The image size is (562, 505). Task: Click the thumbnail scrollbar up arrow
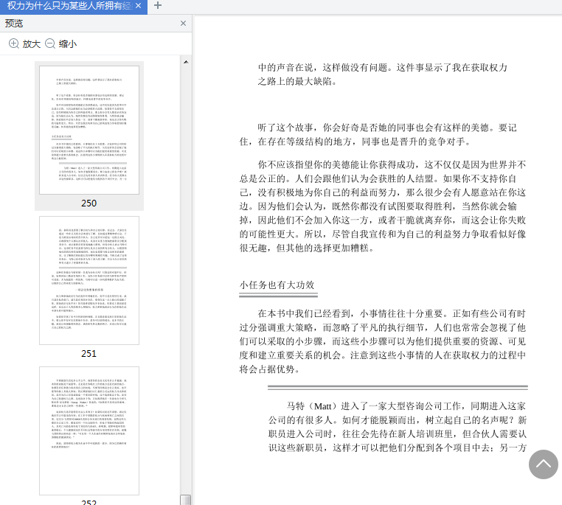point(186,62)
